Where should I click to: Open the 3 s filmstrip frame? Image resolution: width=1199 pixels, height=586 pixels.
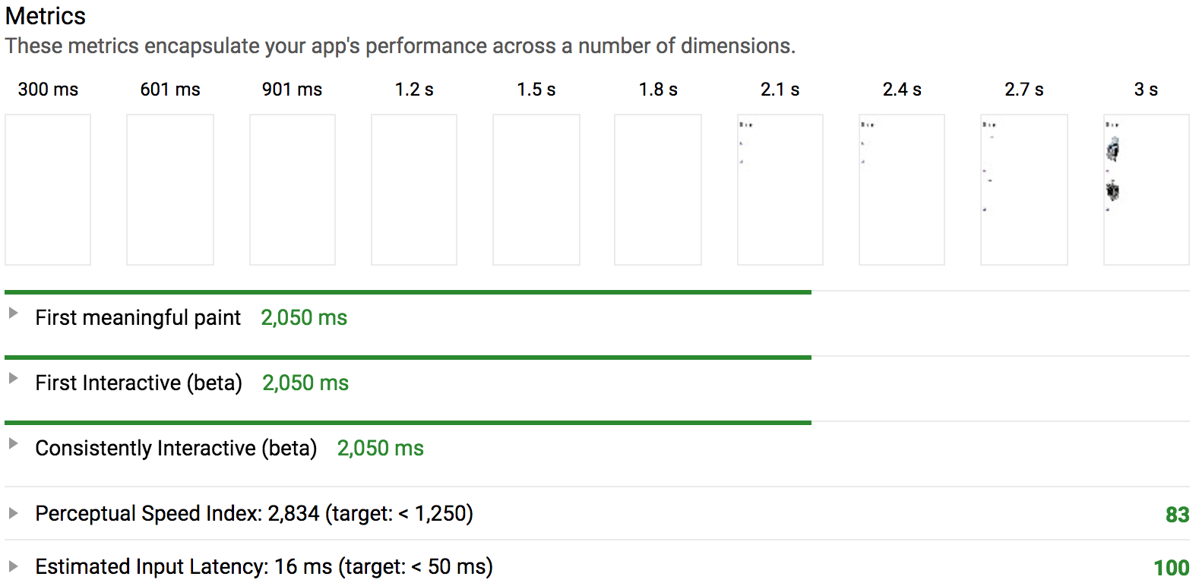[1147, 190]
